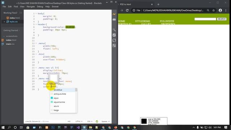The height and width of the screenshot is (130, 231).
Task: Open Task View on taskbar
Action: (x=21, y=127)
